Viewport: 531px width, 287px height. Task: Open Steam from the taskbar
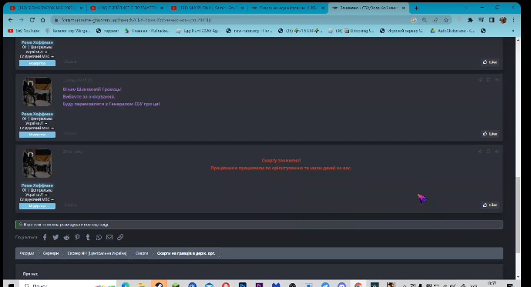coord(159,284)
